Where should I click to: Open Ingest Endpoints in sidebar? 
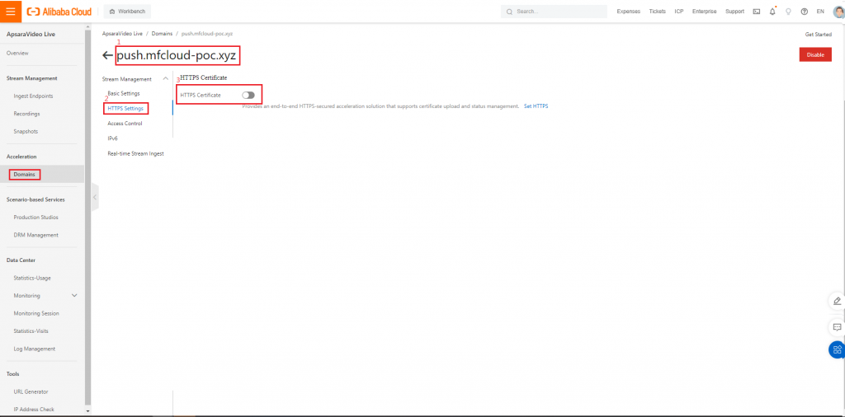click(33, 96)
